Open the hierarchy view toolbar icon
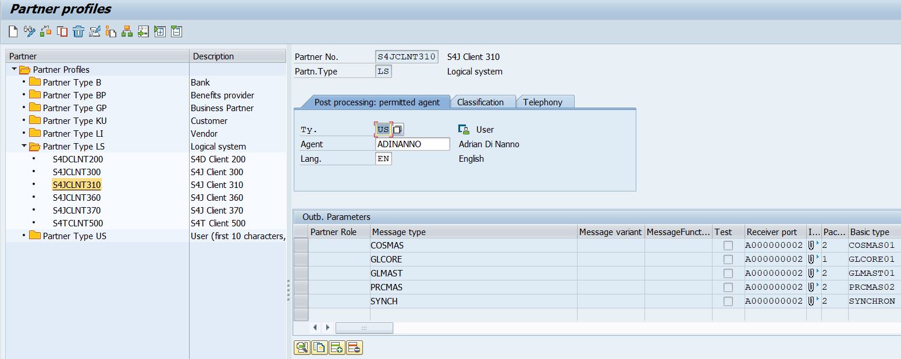This screenshot has width=901, height=359. click(x=127, y=31)
